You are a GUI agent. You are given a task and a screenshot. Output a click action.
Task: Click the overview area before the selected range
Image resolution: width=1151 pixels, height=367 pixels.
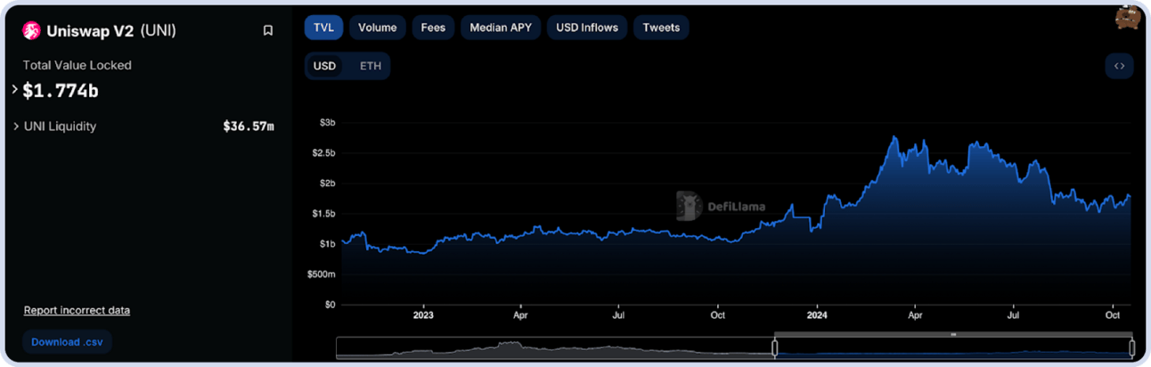[x=555, y=348]
